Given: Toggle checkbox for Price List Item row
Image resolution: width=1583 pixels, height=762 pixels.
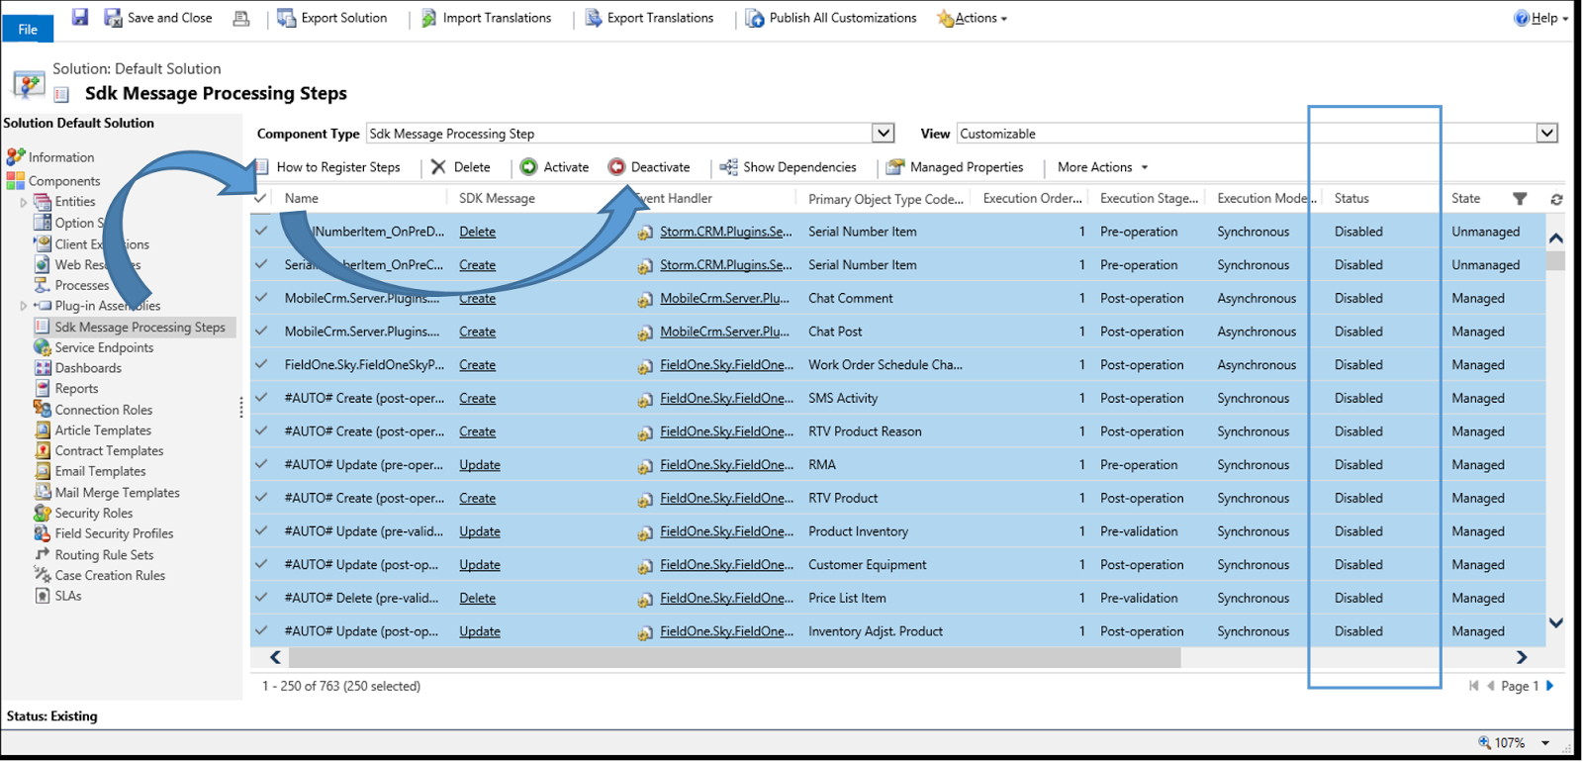Looking at the screenshot, I should click(x=261, y=597).
